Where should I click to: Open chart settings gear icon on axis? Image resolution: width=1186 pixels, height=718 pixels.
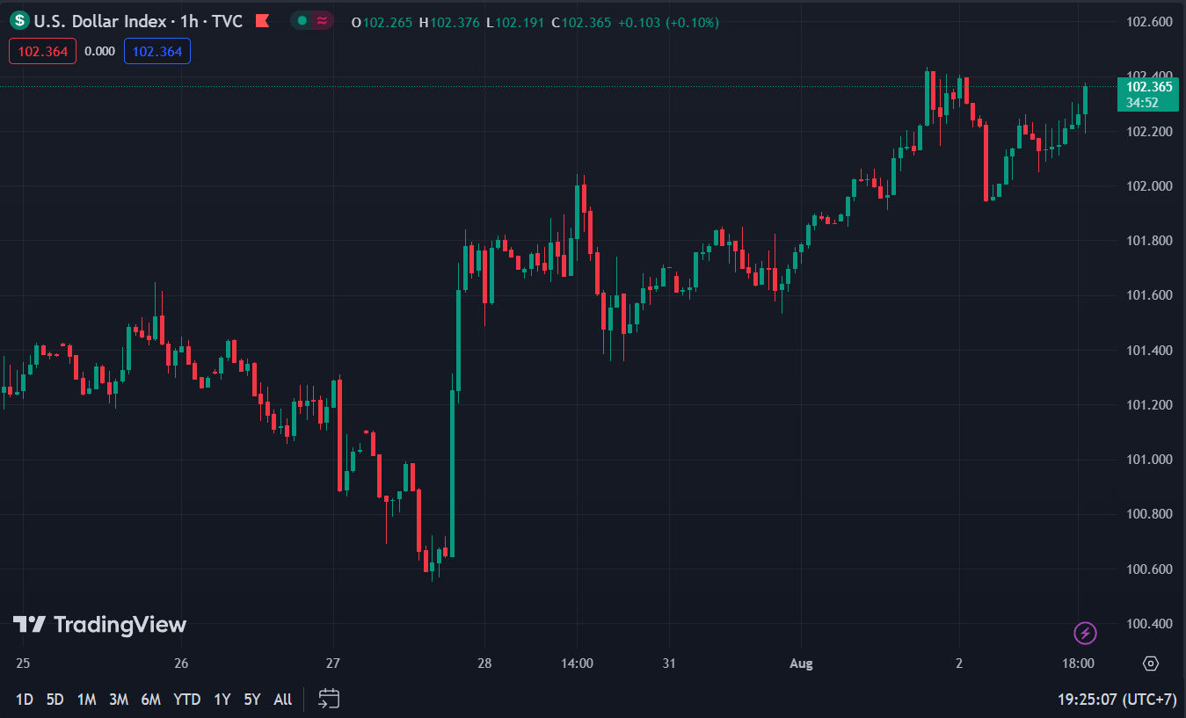pyautogui.click(x=1150, y=664)
